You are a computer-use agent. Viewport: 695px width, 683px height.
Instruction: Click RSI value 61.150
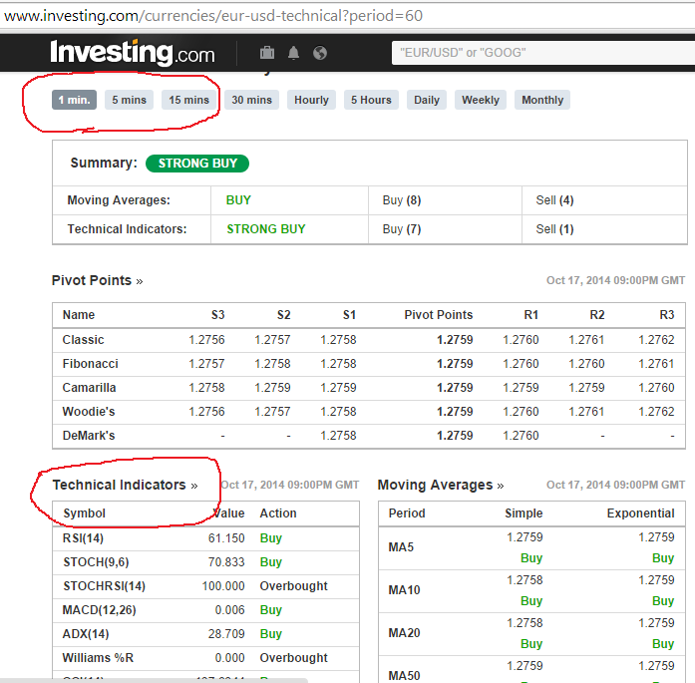pos(226,538)
